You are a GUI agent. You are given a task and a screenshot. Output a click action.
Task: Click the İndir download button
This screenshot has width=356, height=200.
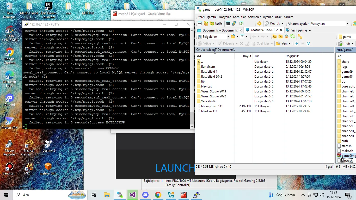tap(347, 43)
